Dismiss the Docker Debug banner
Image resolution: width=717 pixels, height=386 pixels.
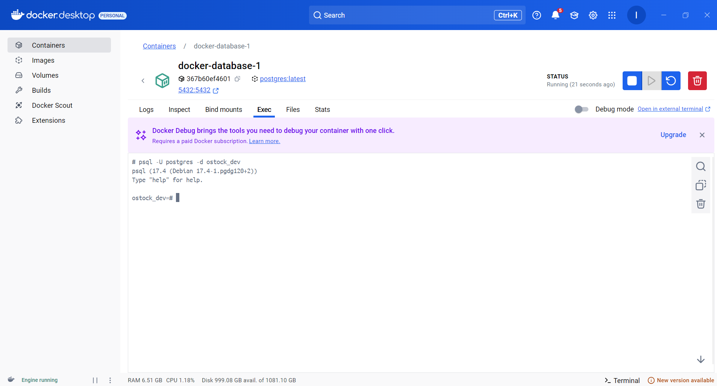[x=702, y=135]
